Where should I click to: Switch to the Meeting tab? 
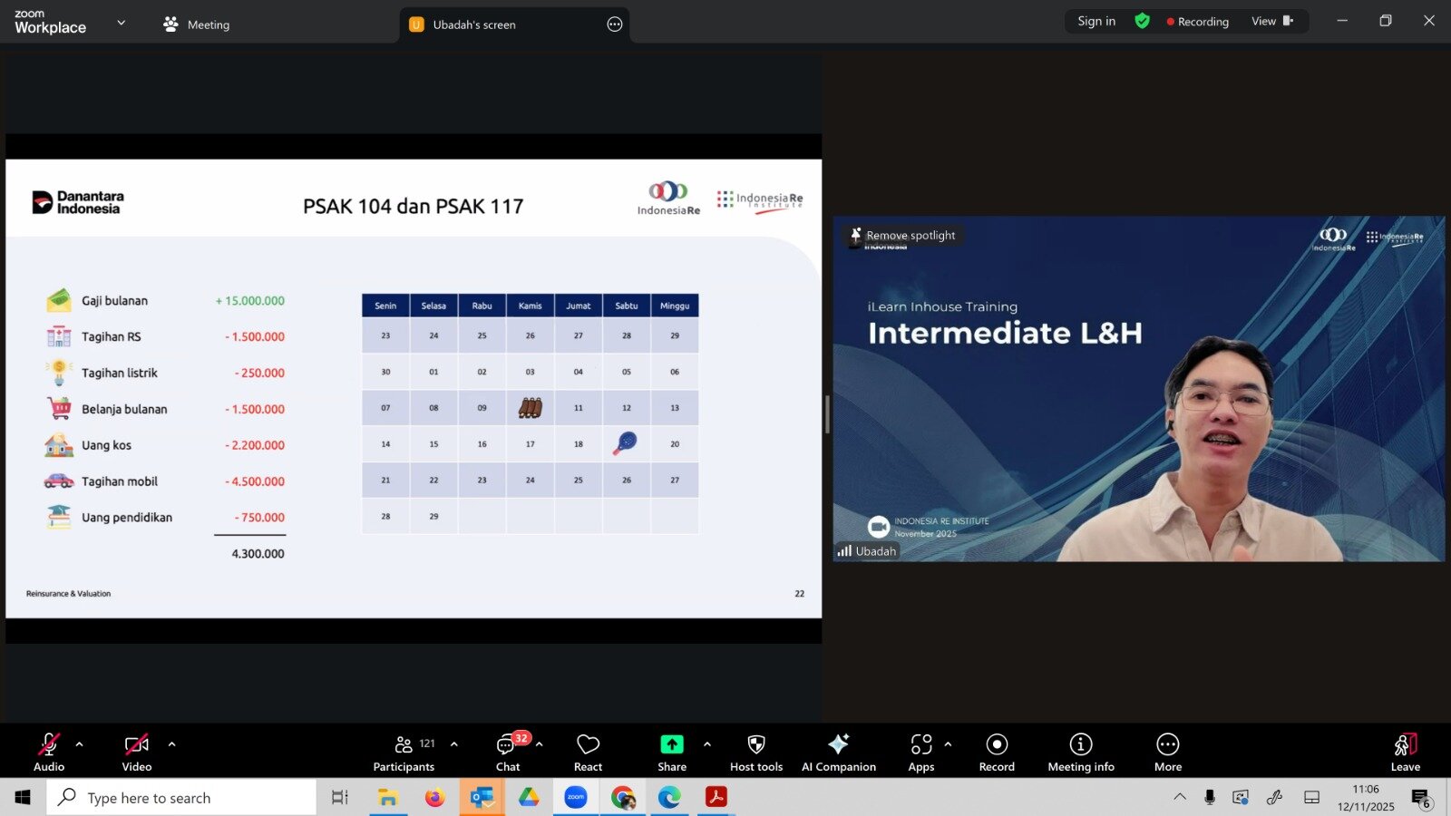pos(197,24)
